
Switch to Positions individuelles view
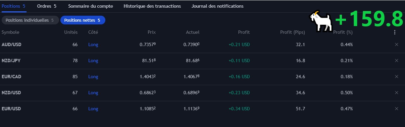point(30,20)
